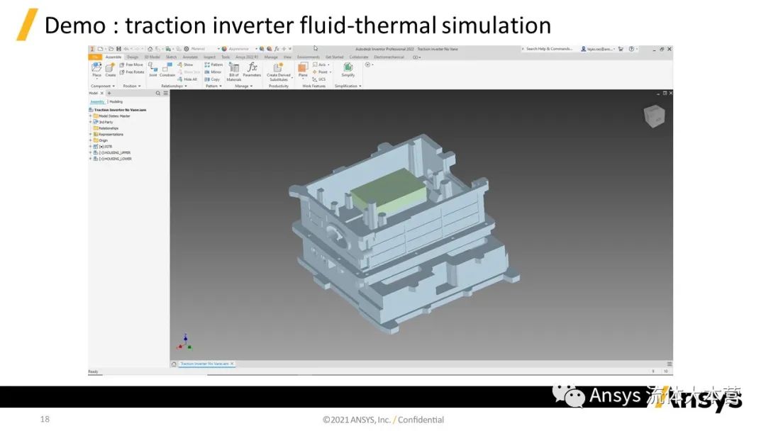Image resolution: width=766 pixels, height=431 pixels.
Task: Click the Simplify tool
Action: pyautogui.click(x=348, y=69)
